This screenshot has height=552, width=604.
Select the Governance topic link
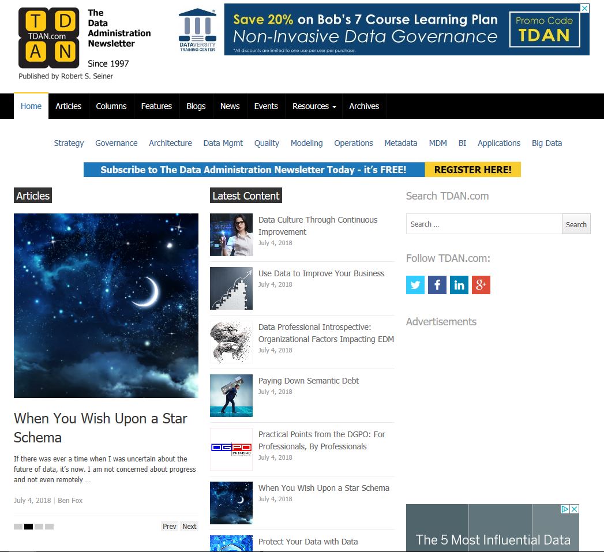click(x=117, y=143)
